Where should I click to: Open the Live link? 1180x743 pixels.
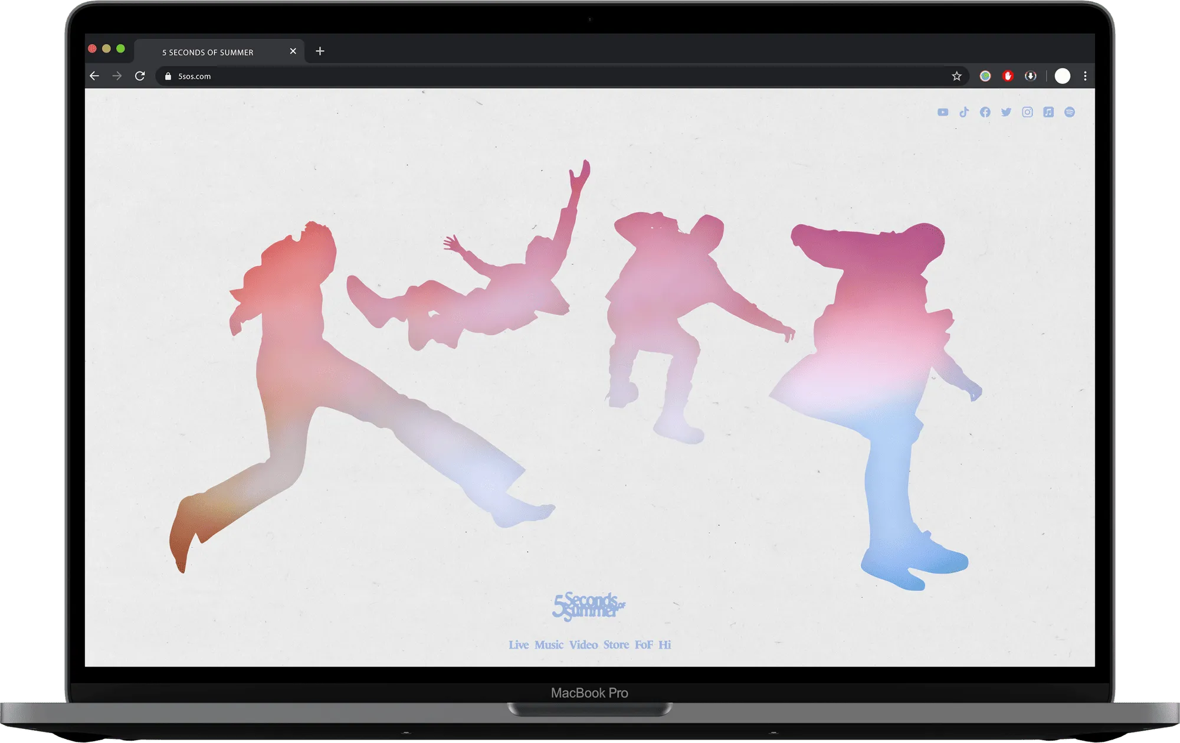coord(519,645)
